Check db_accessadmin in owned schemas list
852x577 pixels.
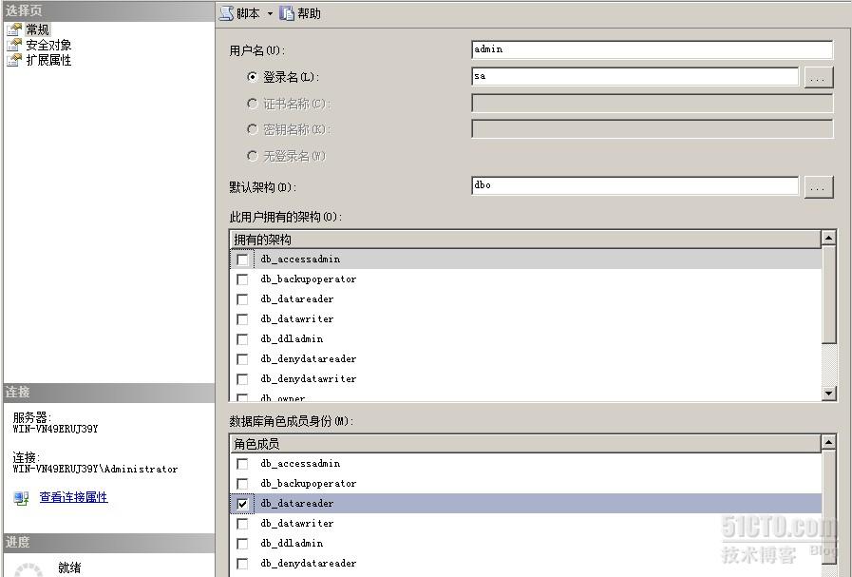242,260
